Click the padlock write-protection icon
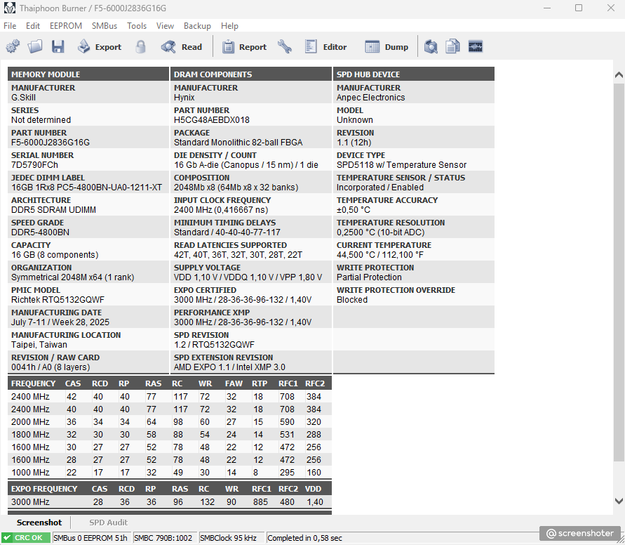 [x=140, y=46]
